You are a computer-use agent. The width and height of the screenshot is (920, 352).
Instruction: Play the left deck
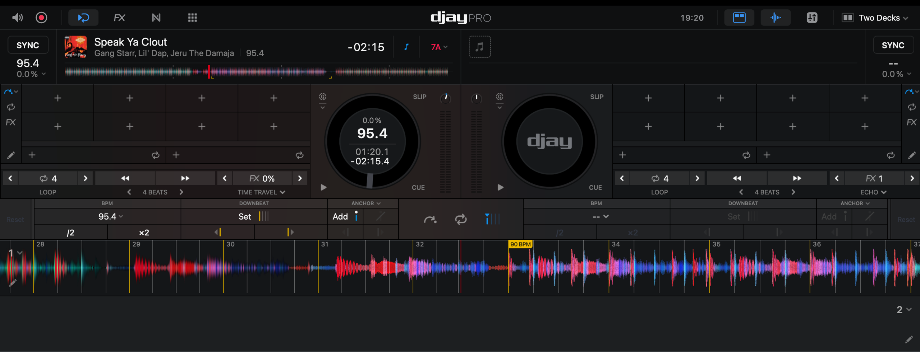(x=323, y=187)
